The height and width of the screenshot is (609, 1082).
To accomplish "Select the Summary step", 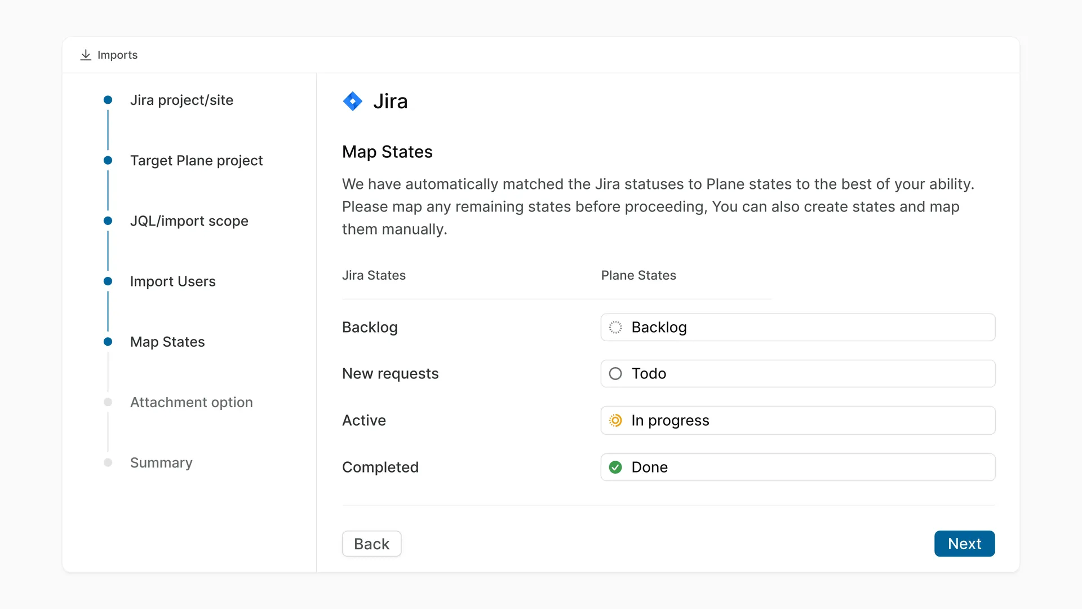I will (x=161, y=463).
